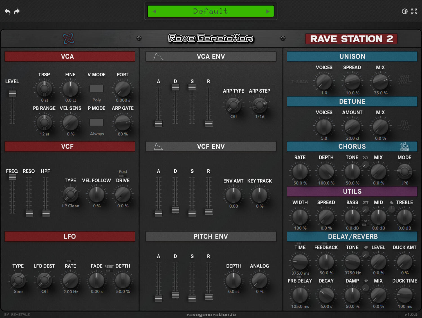Screen dimensions: 422x318
Task: Click the redo arrow icon
Action: [x=17, y=12]
